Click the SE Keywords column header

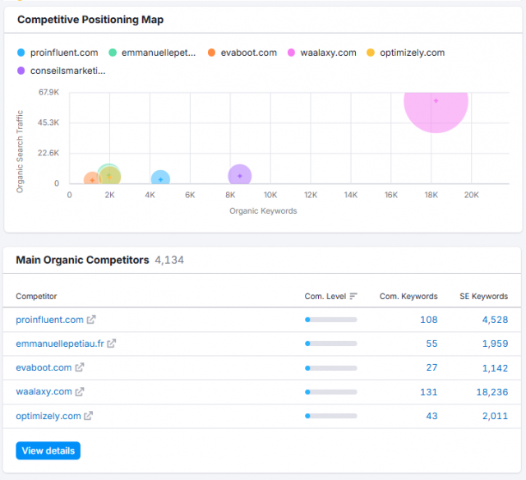(x=484, y=296)
